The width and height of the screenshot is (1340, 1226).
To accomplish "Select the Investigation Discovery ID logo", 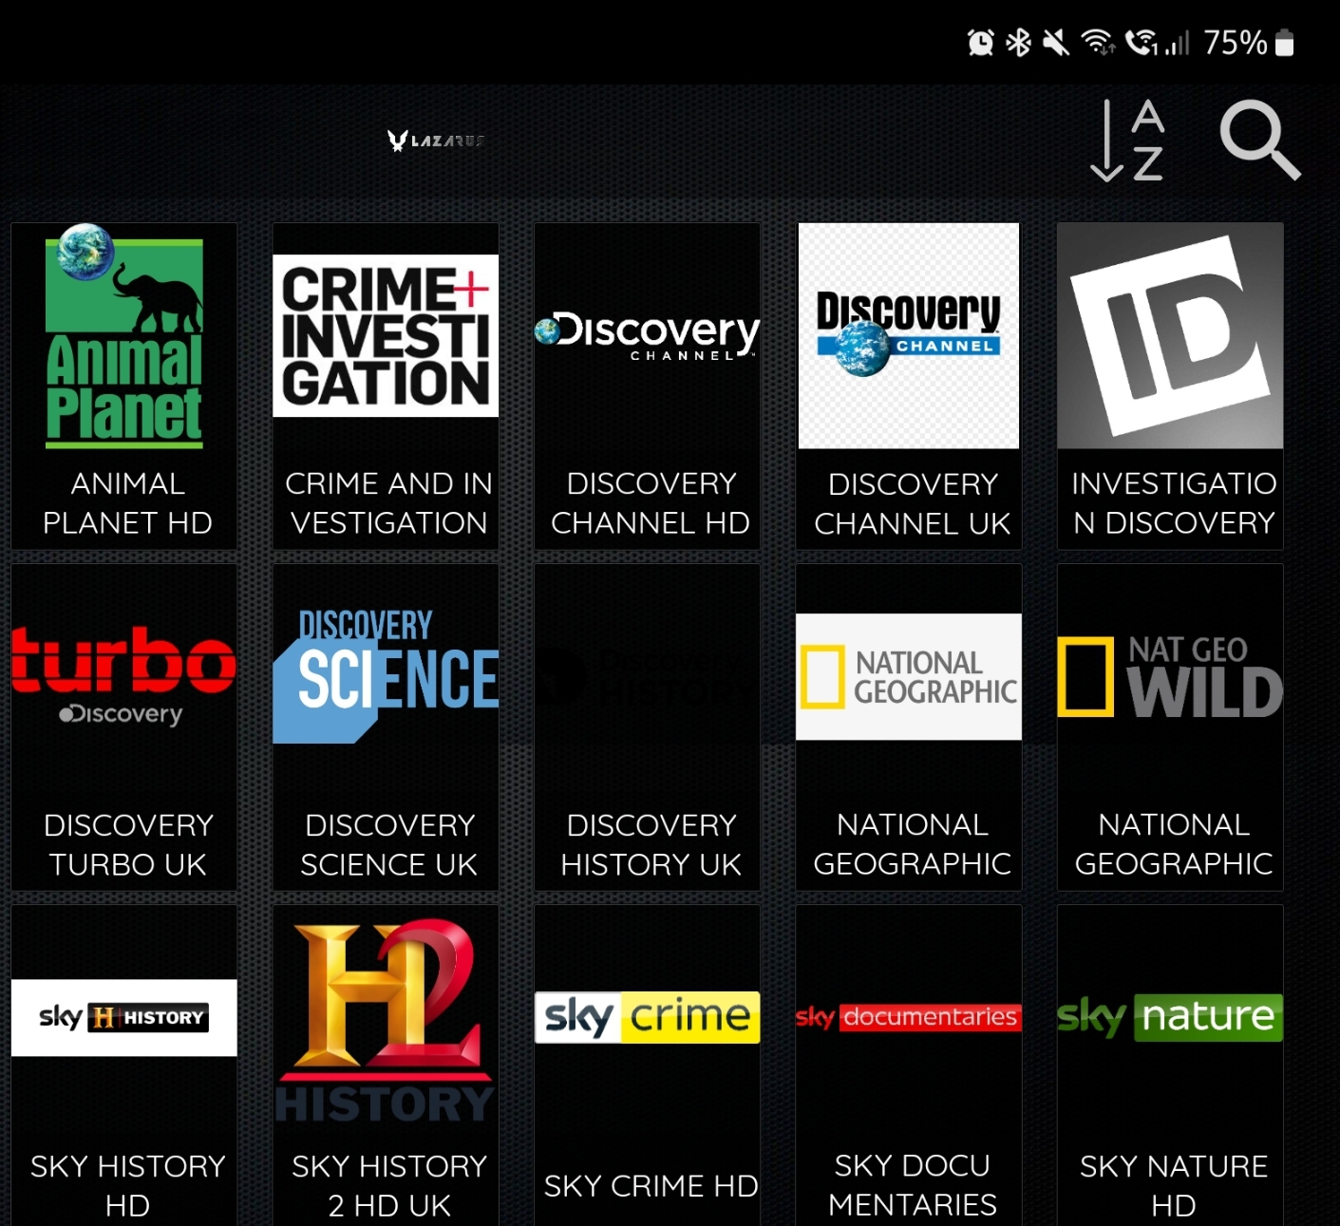I will 1170,335.
